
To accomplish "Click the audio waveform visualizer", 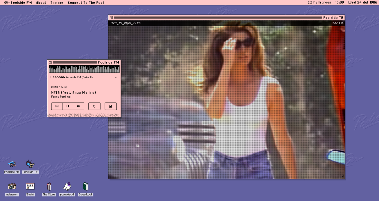I will [84, 69].
